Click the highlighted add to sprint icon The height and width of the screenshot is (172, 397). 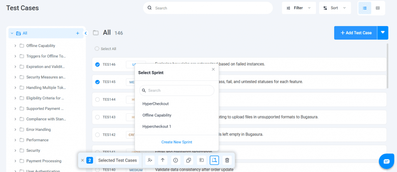click(214, 160)
